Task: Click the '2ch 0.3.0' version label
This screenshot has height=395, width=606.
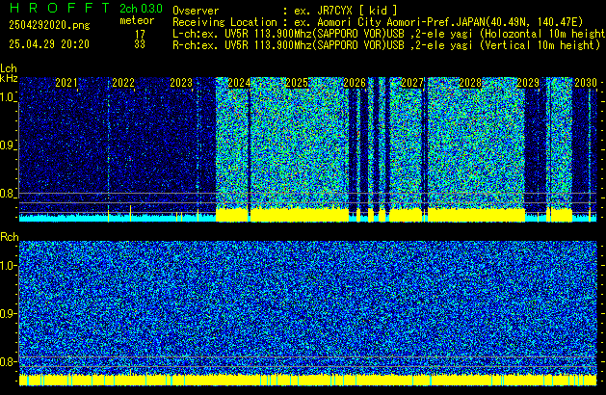Action: tap(141, 9)
